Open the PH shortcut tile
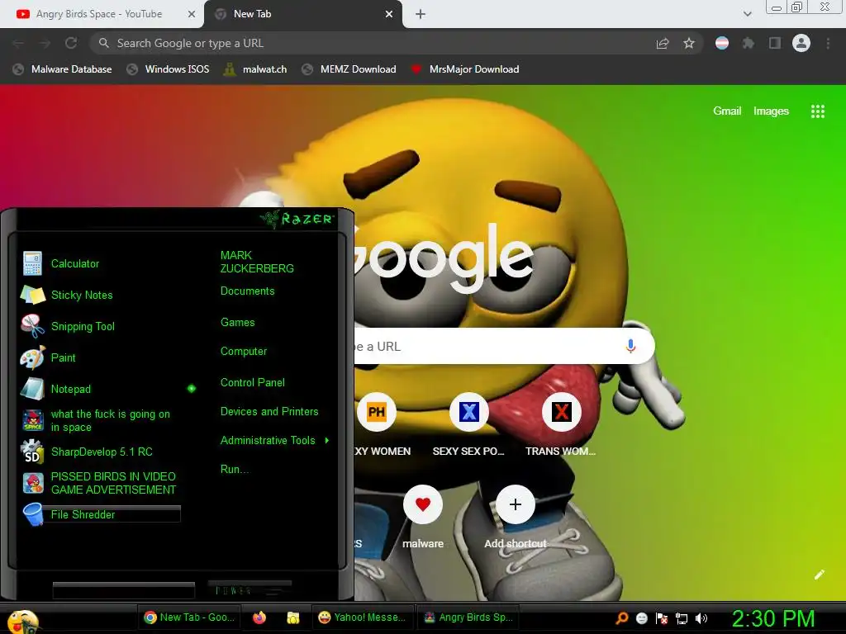The height and width of the screenshot is (634, 846). pyautogui.click(x=377, y=412)
